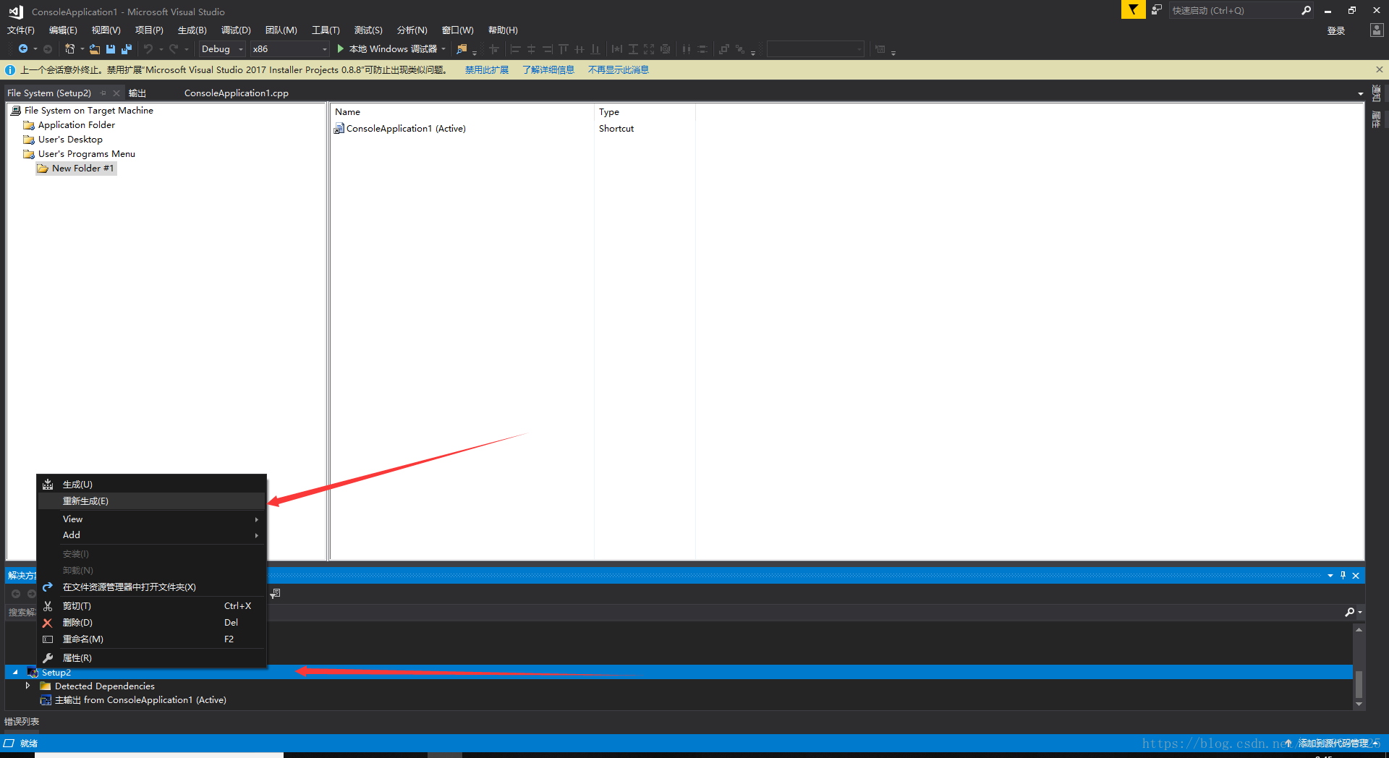The height and width of the screenshot is (758, 1389).
Task: Switch to the ConsoleApplication1.cpp tab
Action: pos(237,93)
